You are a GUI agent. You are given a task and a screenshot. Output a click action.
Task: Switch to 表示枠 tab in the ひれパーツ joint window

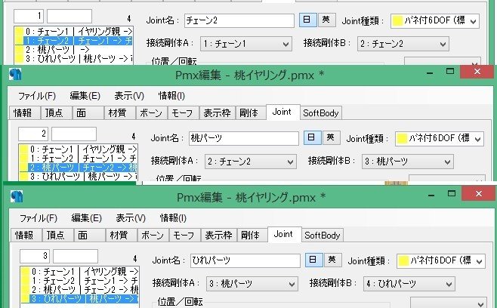click(219, 235)
